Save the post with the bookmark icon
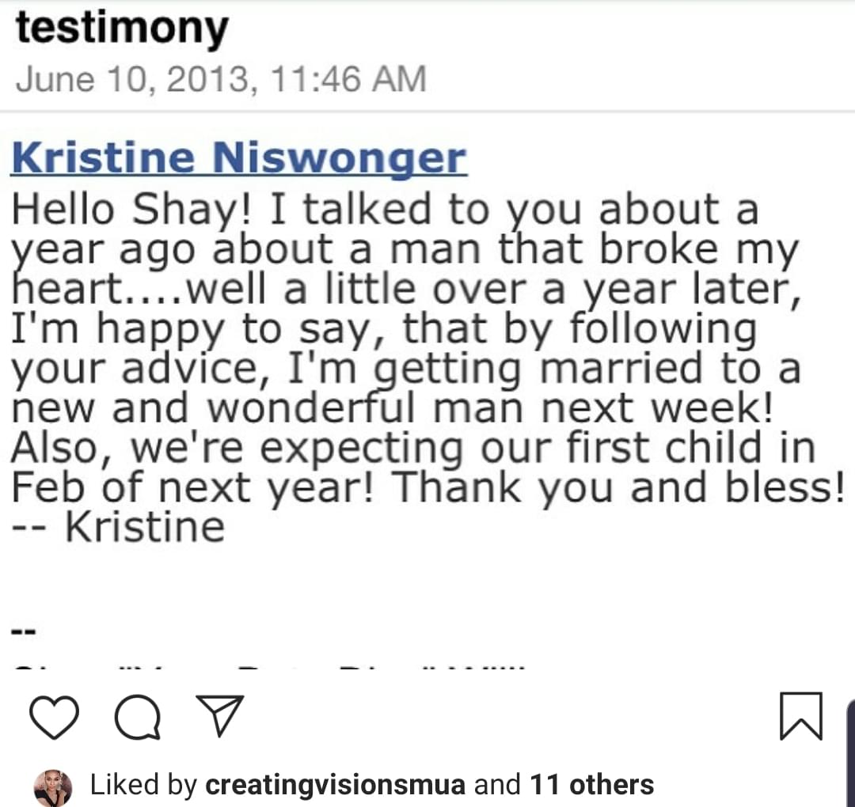855x807 pixels. (801, 716)
